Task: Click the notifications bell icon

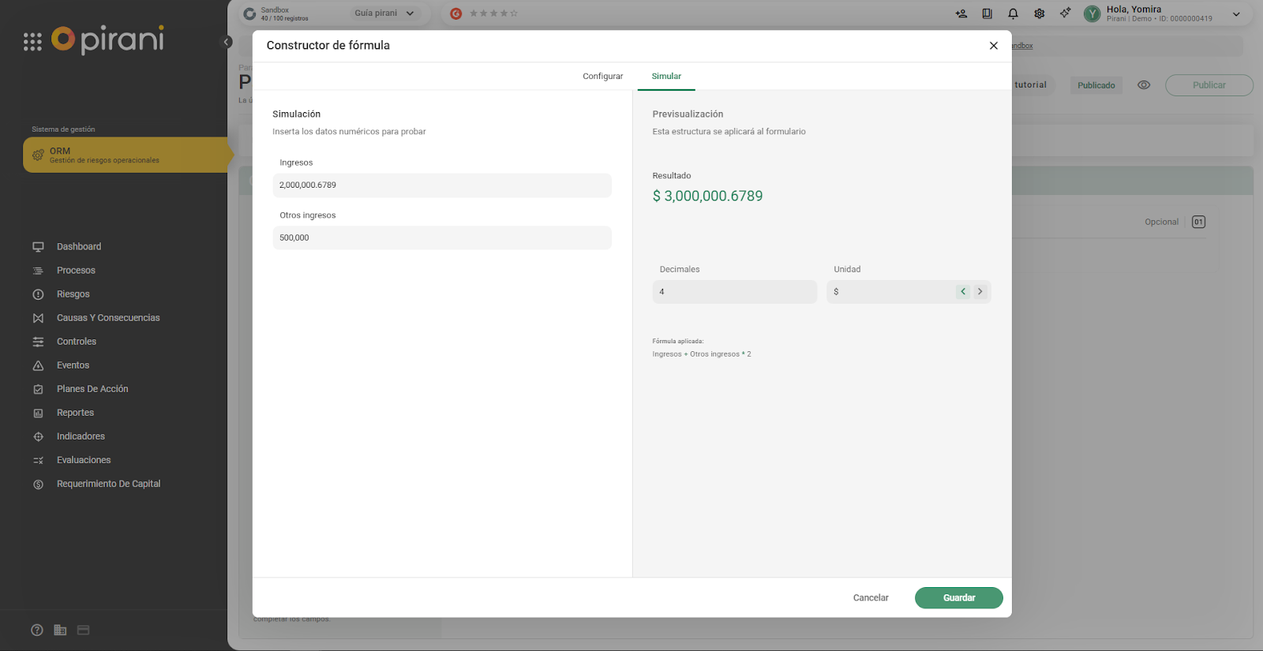Action: [1013, 13]
